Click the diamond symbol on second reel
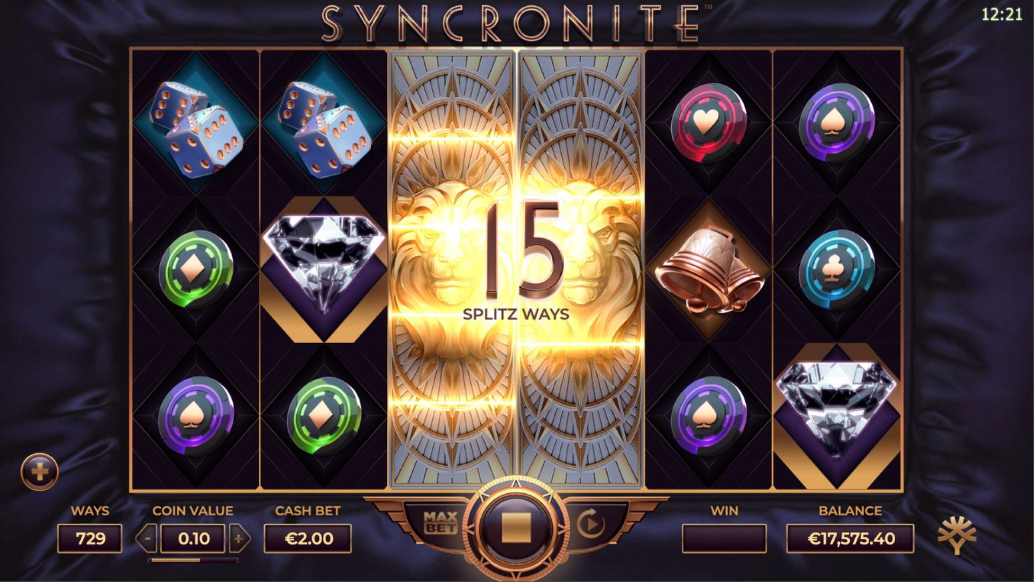Viewport: 1034px width, 582px height. click(x=324, y=262)
